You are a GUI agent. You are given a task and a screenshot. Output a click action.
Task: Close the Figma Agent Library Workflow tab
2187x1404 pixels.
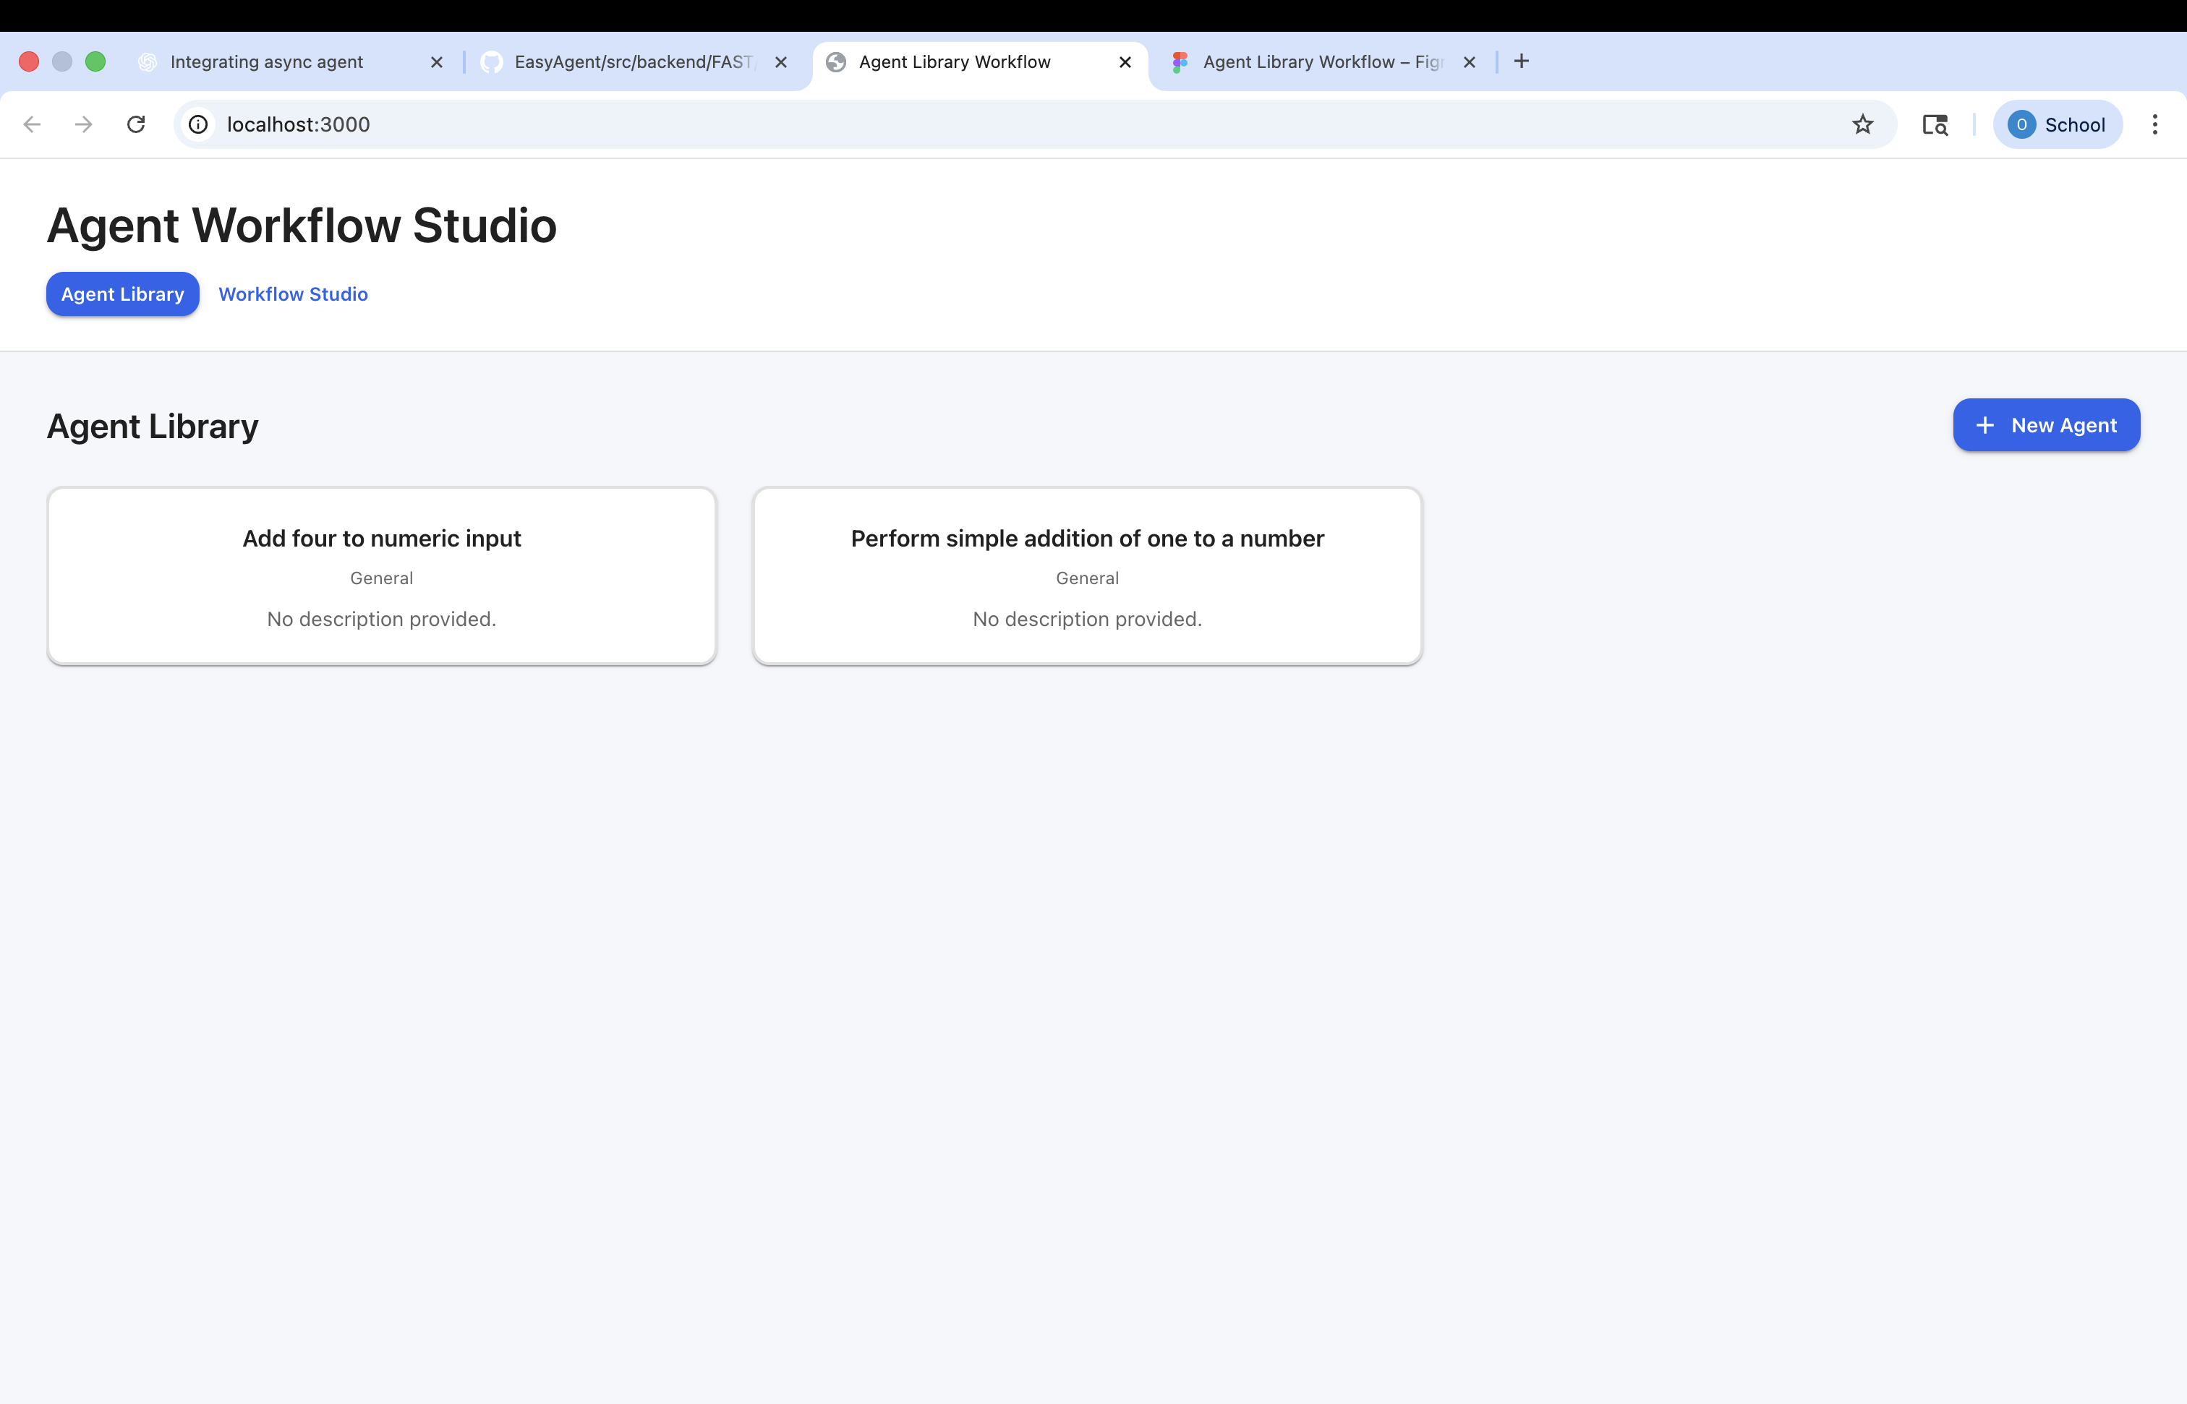click(1470, 62)
